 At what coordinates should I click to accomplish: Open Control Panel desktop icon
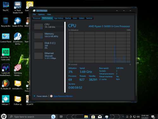6,38
